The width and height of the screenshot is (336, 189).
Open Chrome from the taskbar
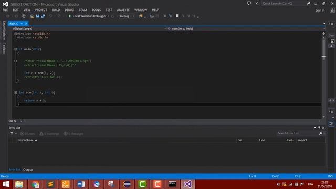tap(35, 184)
